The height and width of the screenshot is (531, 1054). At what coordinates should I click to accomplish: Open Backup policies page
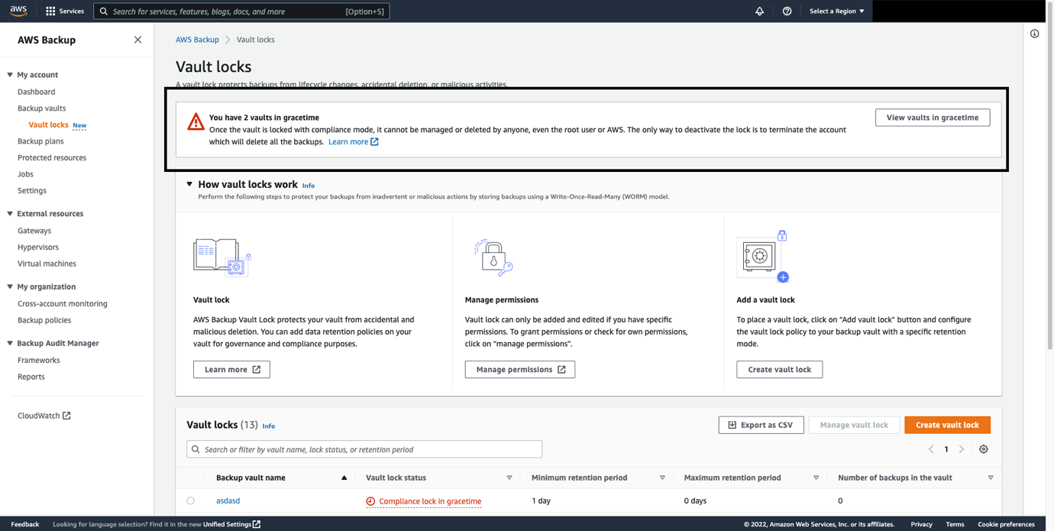click(44, 321)
